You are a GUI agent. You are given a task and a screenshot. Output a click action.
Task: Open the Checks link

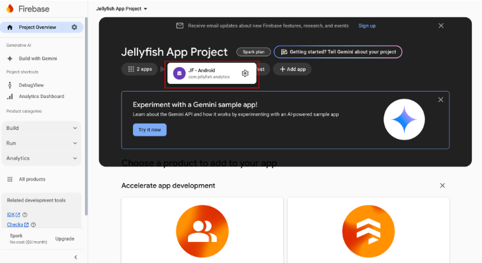point(17,225)
